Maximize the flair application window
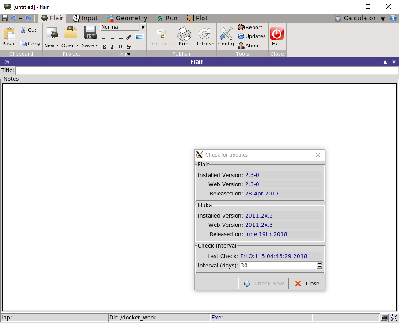The height and width of the screenshot is (323, 399). 368,7
